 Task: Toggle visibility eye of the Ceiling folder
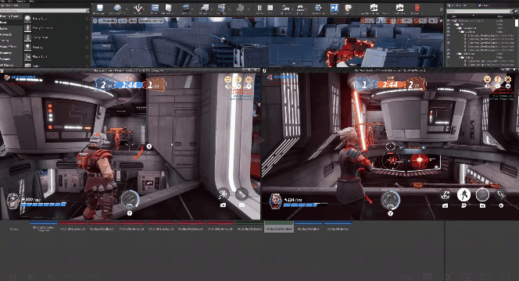click(449, 57)
